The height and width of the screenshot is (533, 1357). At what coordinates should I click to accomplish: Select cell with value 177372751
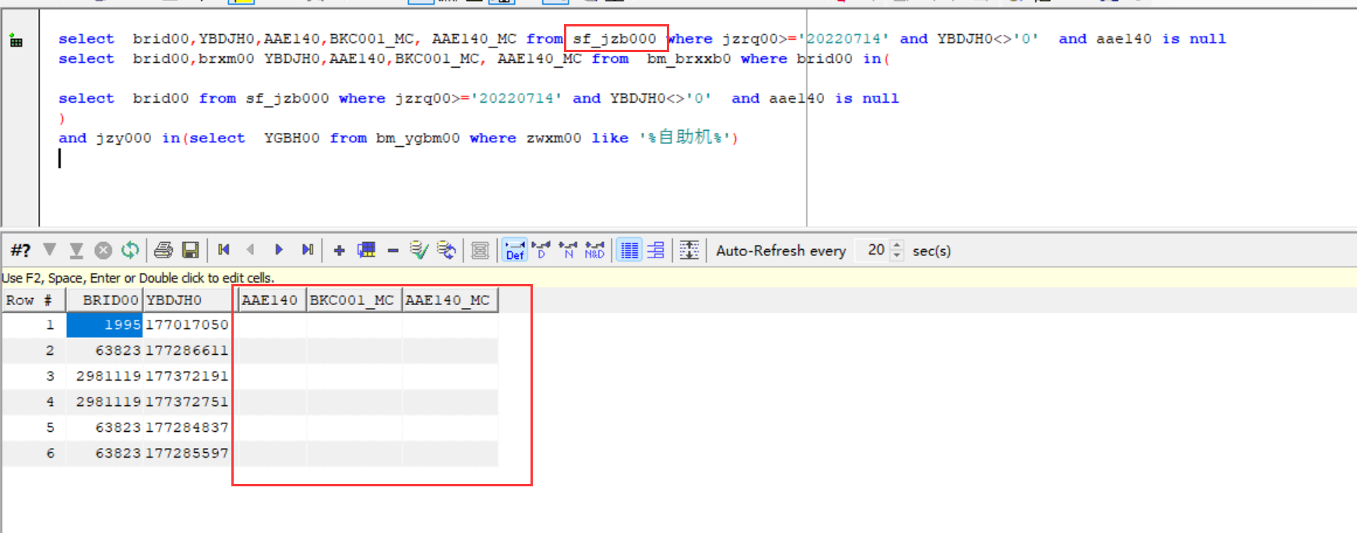tap(187, 402)
